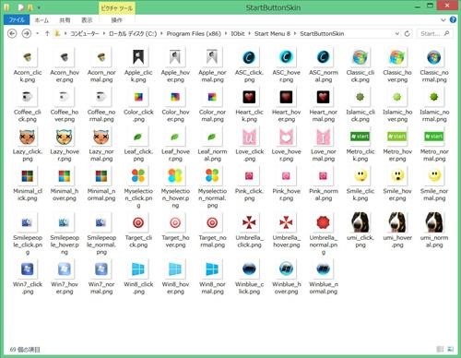Select the Acorn_click.png file icon
Screen dimensions: 461x358
[28, 57]
